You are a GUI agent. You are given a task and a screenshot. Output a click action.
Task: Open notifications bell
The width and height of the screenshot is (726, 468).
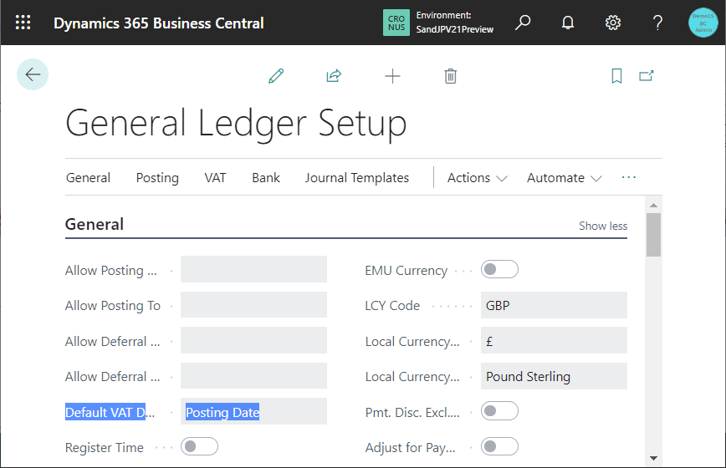[568, 23]
